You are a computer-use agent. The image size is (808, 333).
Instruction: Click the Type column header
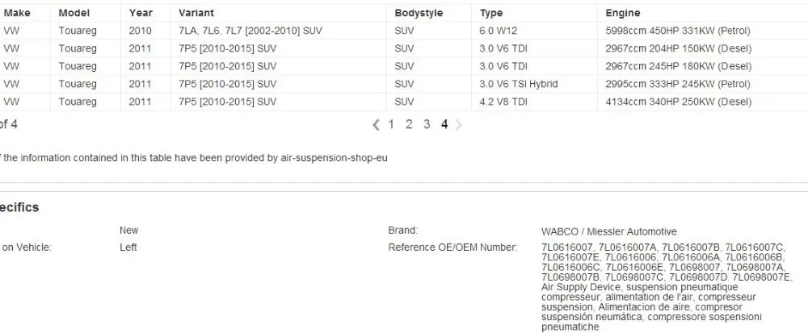coord(491,13)
